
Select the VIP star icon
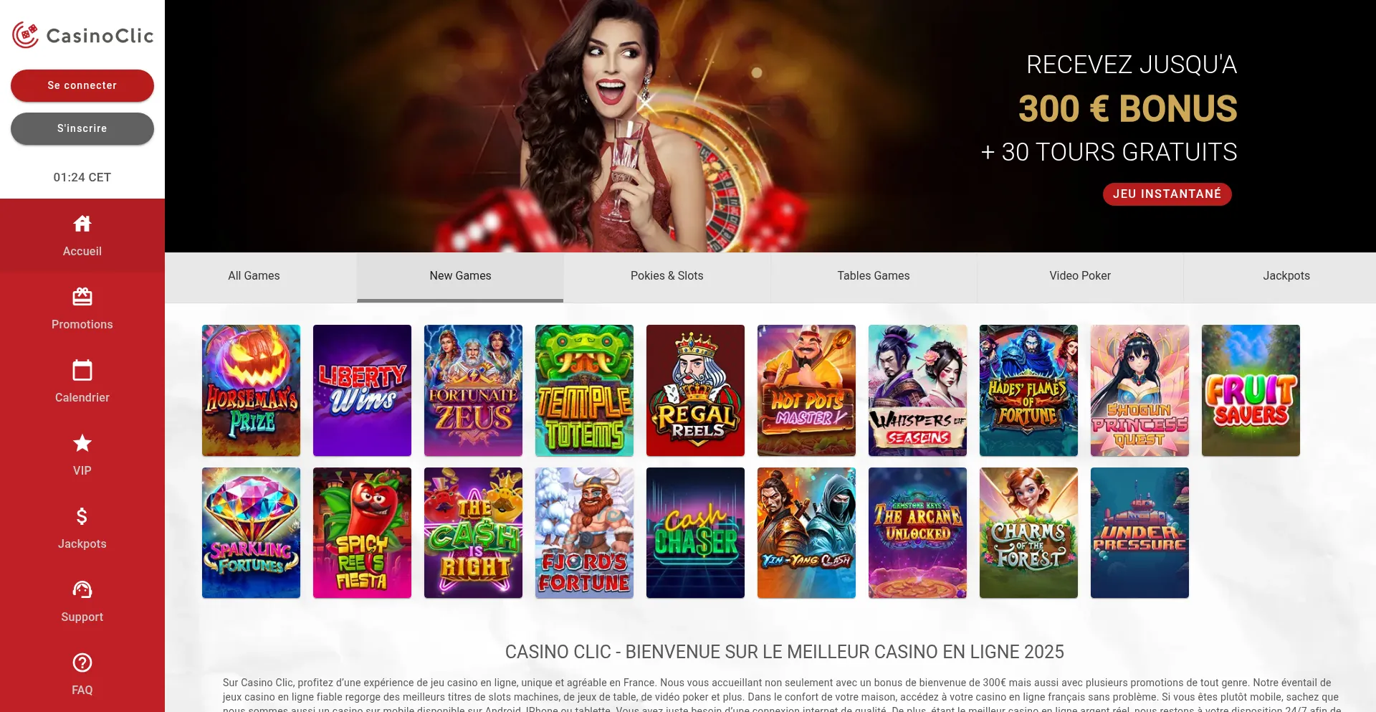[82, 443]
